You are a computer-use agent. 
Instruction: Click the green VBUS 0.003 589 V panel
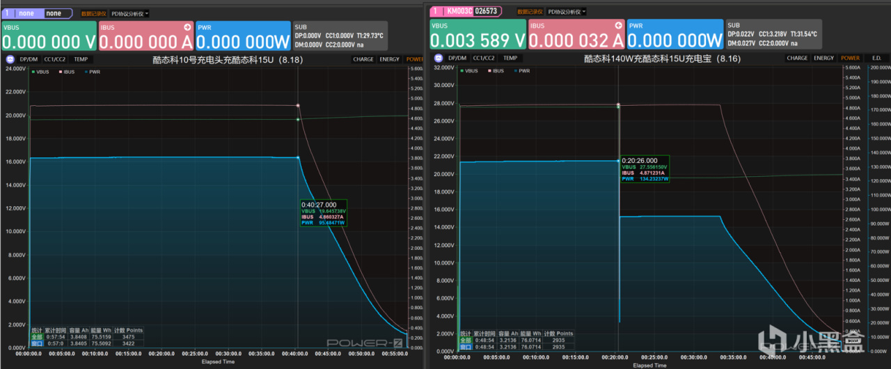[478, 34]
